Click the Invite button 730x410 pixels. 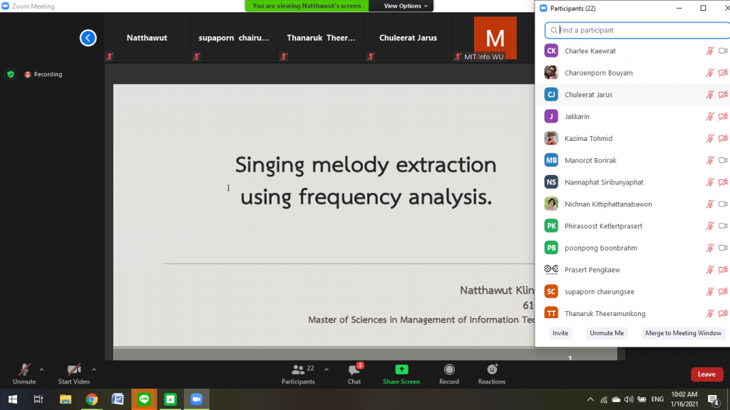click(x=560, y=333)
